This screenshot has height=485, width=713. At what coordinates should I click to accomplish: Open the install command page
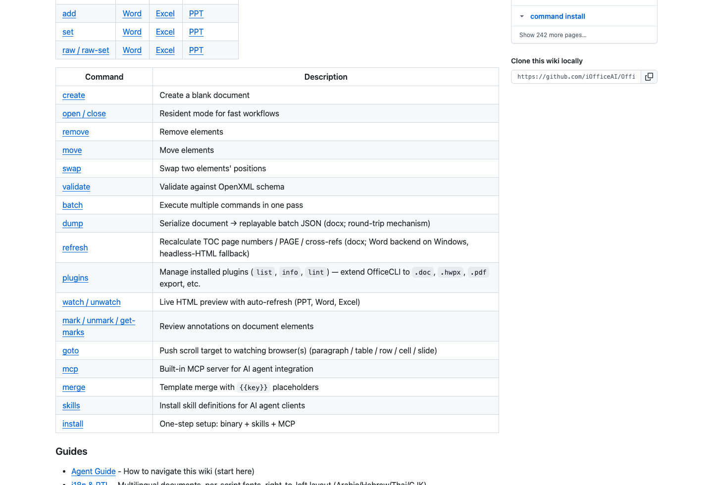point(73,424)
